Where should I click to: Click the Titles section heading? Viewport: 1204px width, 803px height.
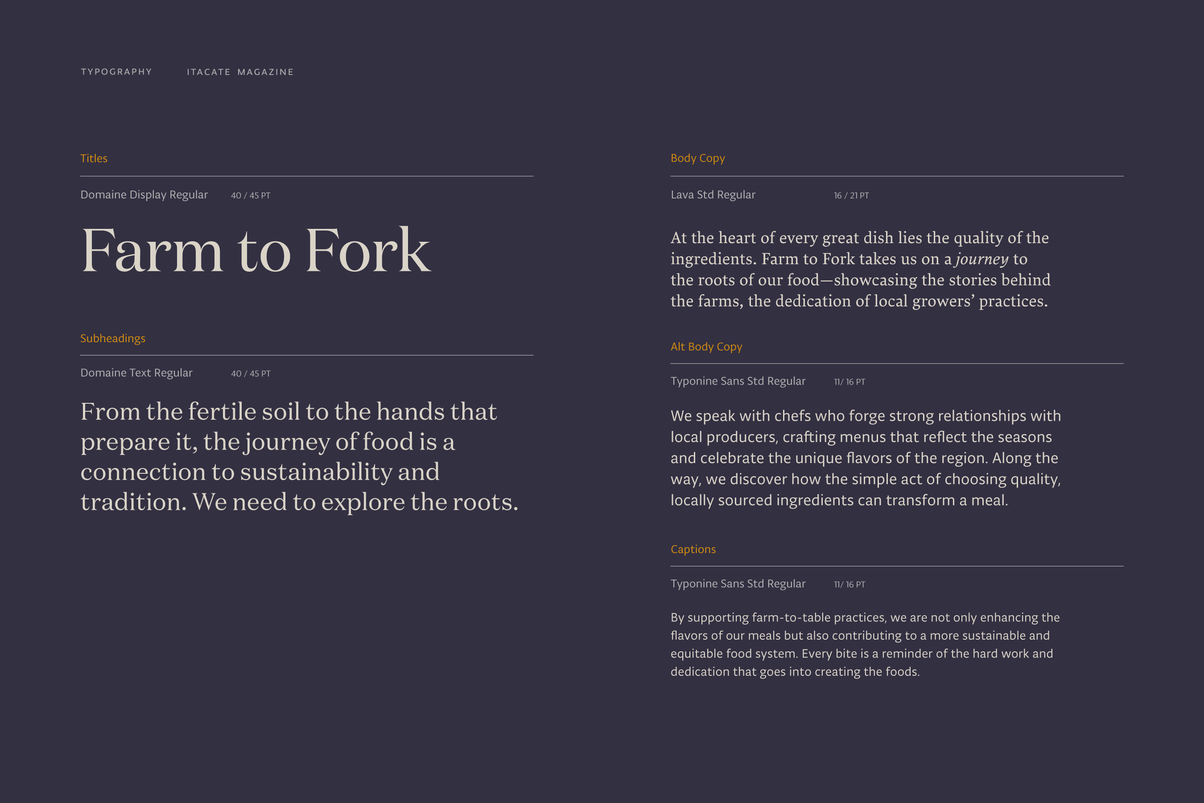(x=94, y=158)
